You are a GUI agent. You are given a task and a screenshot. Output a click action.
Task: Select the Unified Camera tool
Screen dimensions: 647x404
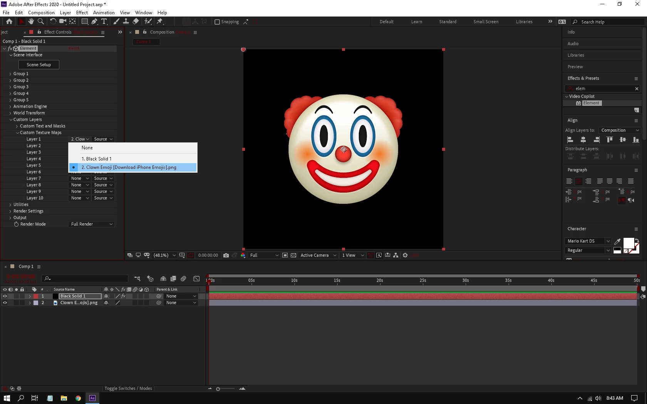coord(62,22)
